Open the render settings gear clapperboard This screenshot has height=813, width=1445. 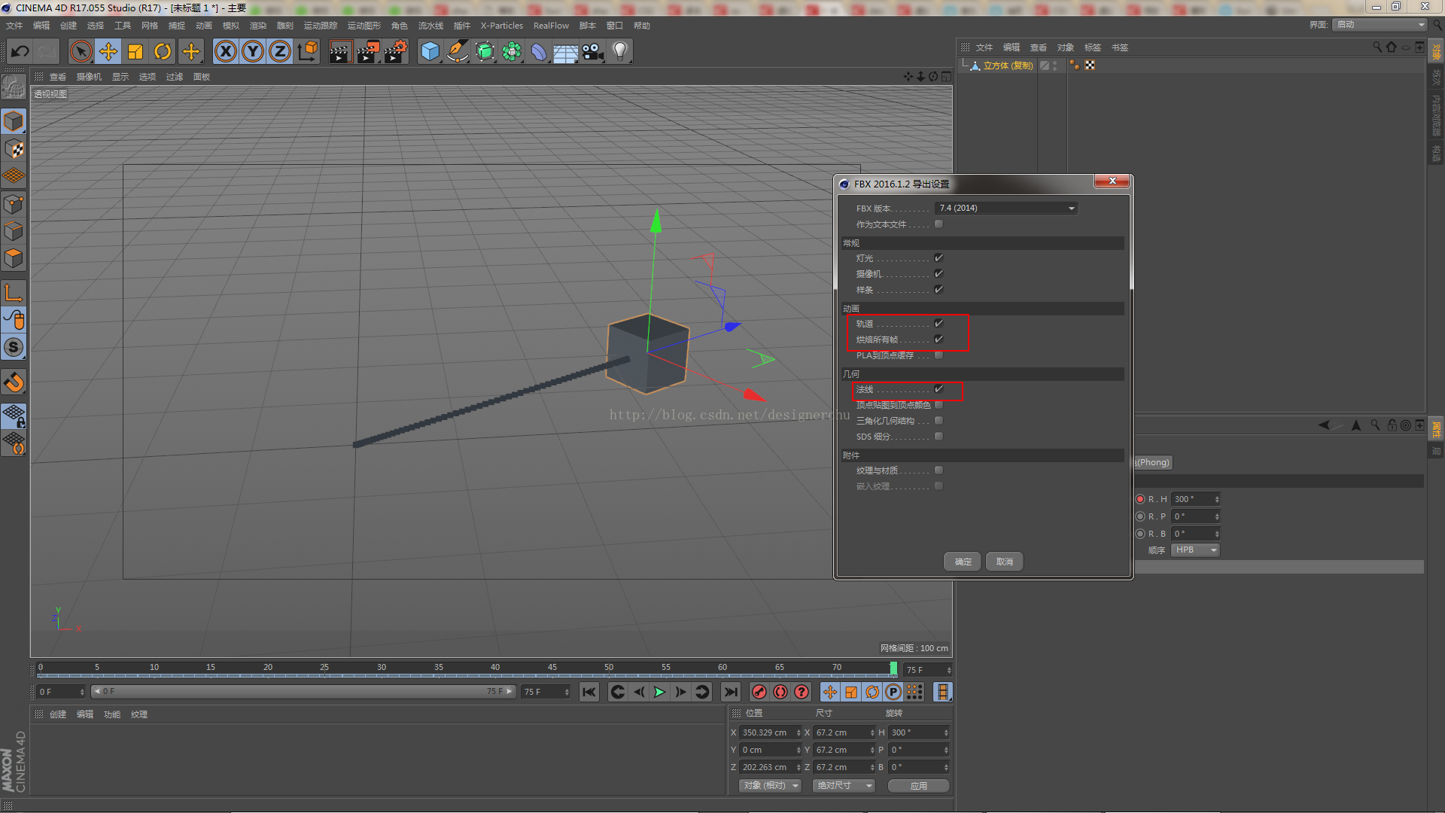coord(396,52)
